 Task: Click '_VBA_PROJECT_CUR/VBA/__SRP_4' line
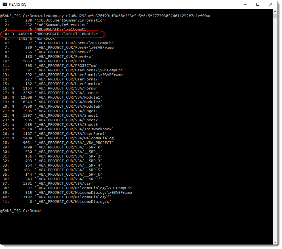(x=52, y=165)
